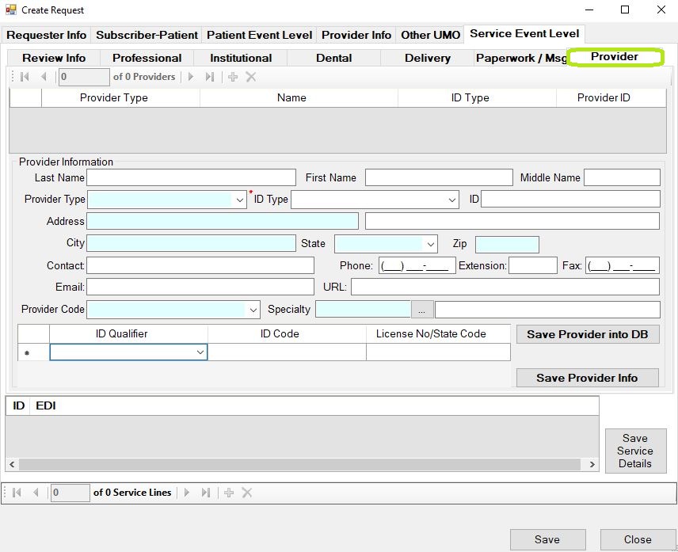Open the Institutional sub-tab
The image size is (678, 552).
coord(241,58)
